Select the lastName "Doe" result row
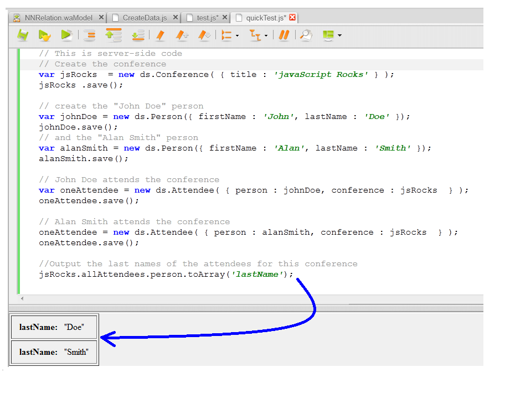This screenshot has height=393, width=510. coord(54,327)
